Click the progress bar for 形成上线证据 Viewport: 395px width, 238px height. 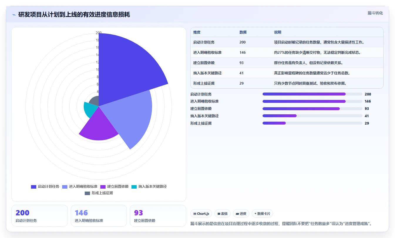pyautogui.click(x=312, y=123)
